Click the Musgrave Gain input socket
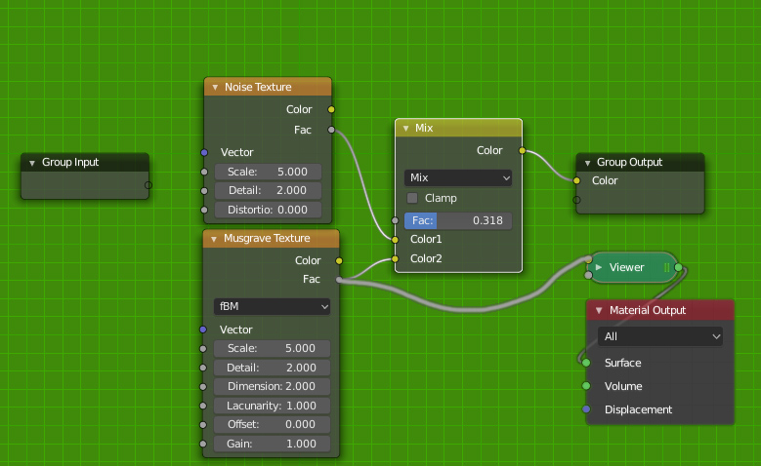This screenshot has width=761, height=466. pyautogui.click(x=203, y=444)
